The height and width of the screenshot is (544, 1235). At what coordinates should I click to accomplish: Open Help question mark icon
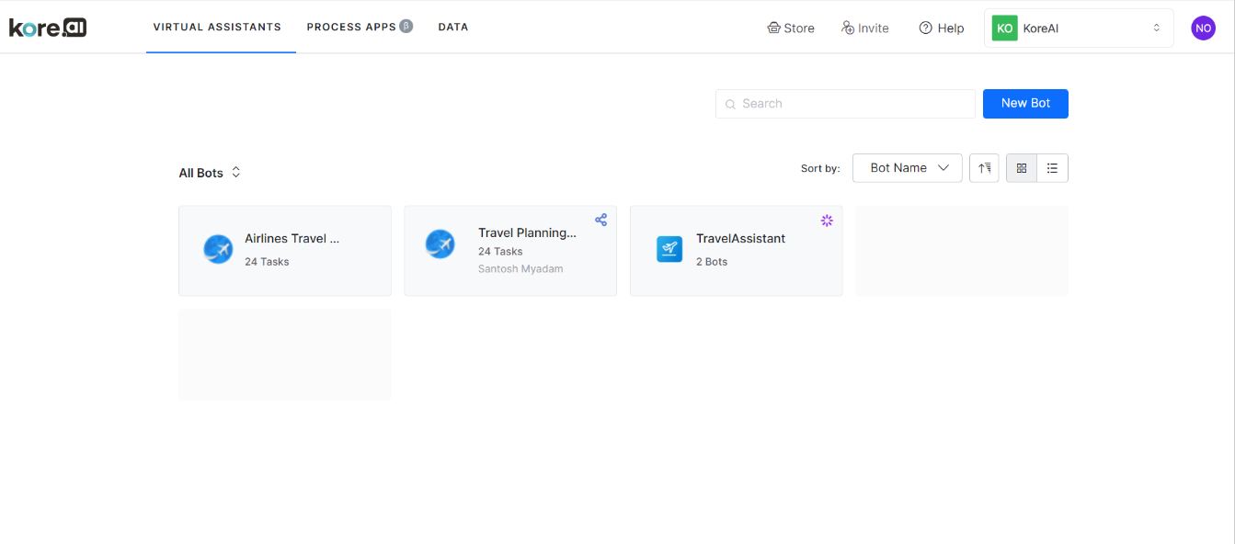[926, 28]
